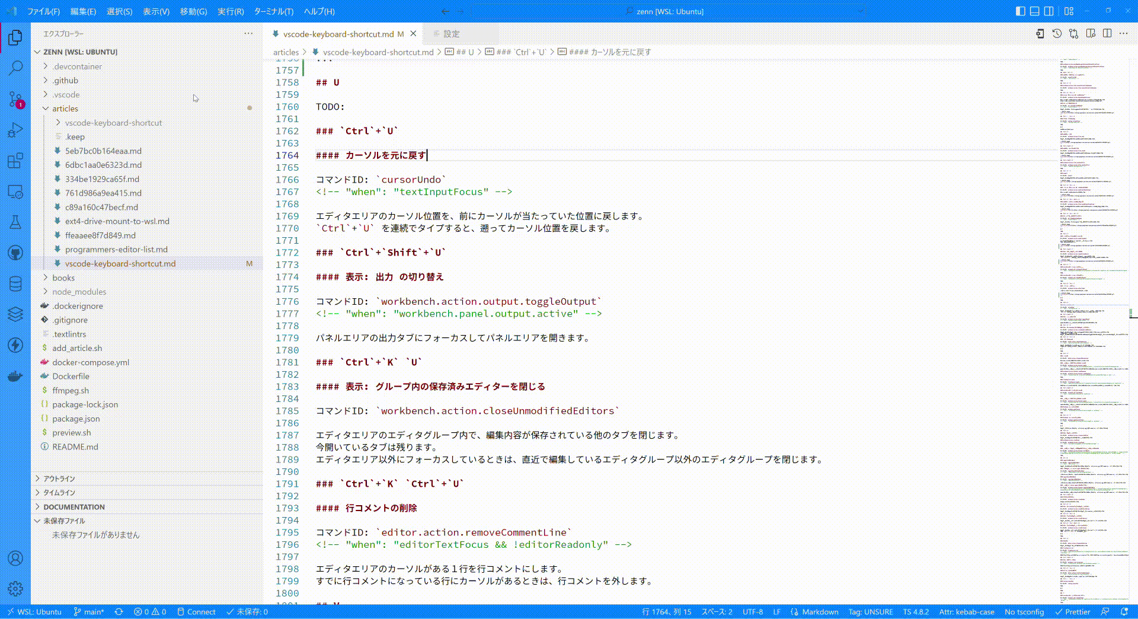
Task: Click the Open Settings JSON editor icon
Action: click(1040, 34)
